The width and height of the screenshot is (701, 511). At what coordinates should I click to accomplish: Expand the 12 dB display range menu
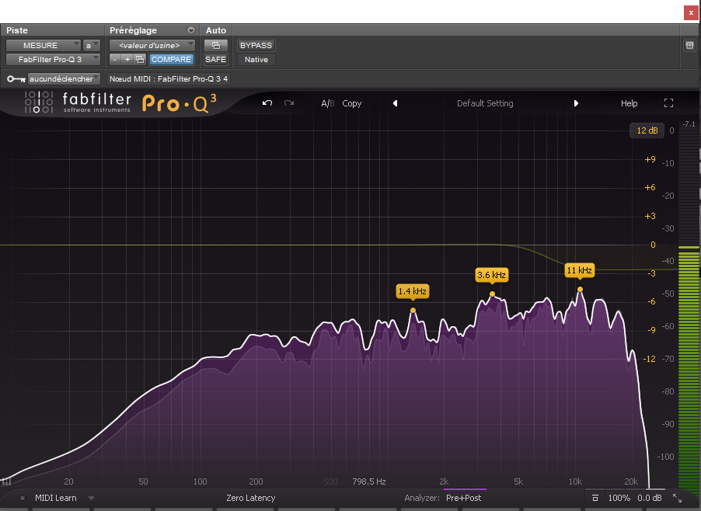pyautogui.click(x=647, y=130)
